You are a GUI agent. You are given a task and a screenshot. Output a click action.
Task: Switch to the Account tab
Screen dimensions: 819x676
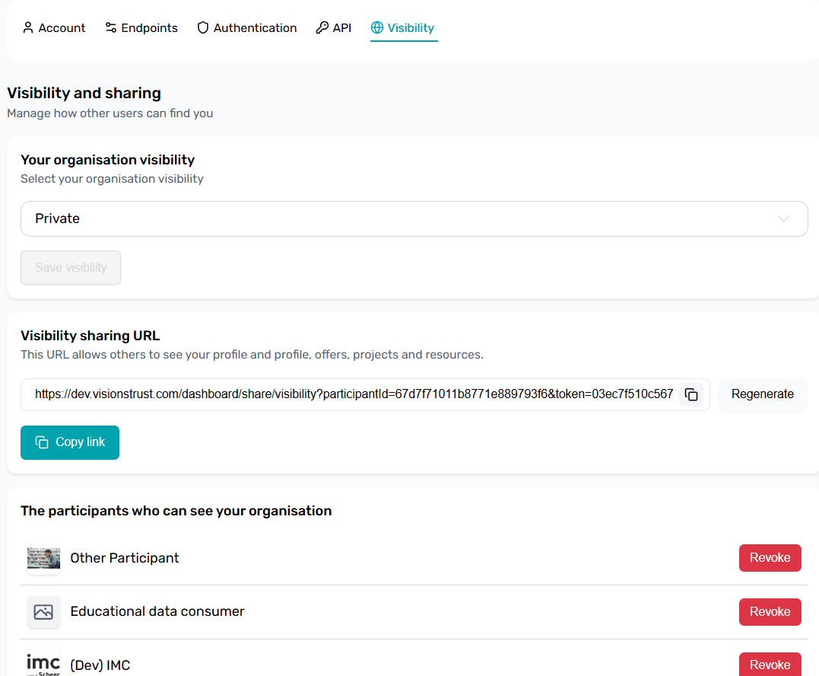tap(62, 28)
